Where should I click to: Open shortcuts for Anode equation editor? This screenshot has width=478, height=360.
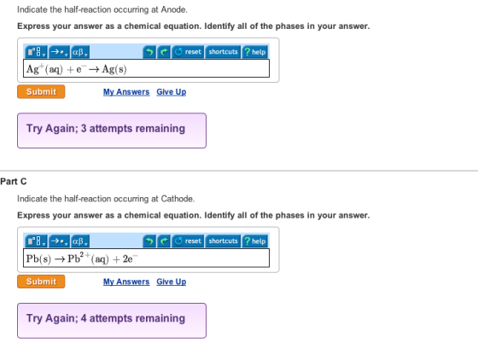click(223, 52)
